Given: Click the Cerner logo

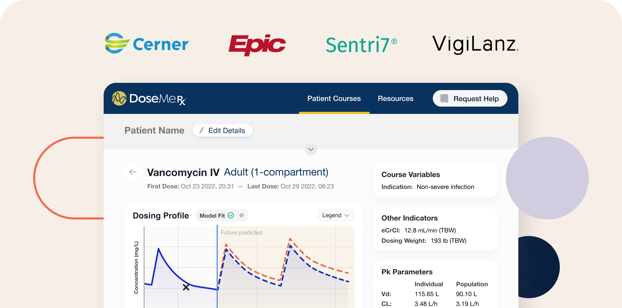Looking at the screenshot, I should pyautogui.click(x=147, y=43).
